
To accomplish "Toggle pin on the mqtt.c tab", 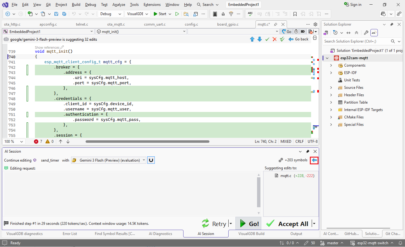I will point(276,24).
